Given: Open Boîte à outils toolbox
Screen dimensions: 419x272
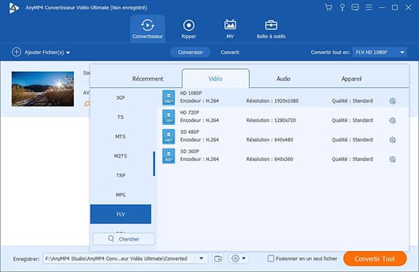Looking at the screenshot, I should point(271,29).
